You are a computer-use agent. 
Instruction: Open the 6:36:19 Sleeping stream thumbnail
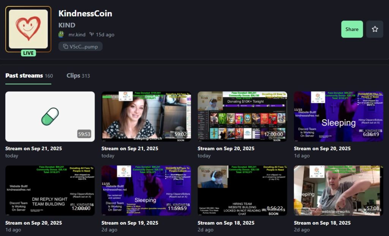[338, 116]
